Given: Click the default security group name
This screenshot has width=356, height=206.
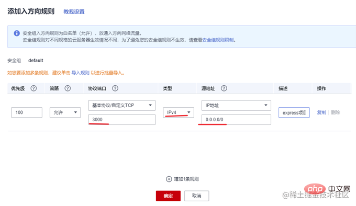Looking at the screenshot, I should [x=36, y=61].
